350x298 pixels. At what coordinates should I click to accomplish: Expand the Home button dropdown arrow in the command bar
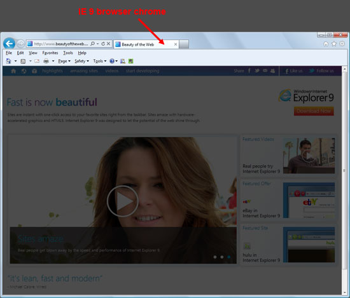pos(16,61)
